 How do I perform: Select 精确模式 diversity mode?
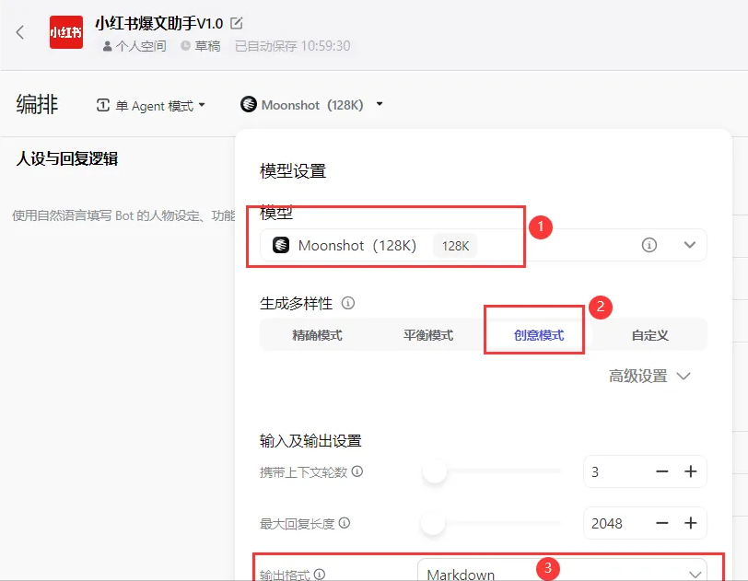pos(317,335)
